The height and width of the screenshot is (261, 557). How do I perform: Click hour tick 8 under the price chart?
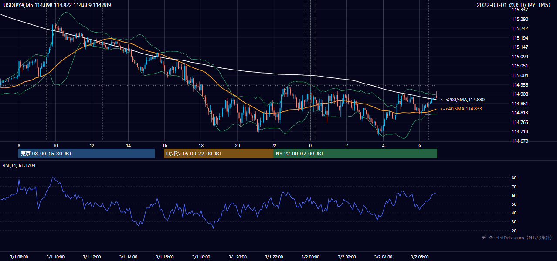click(19, 145)
